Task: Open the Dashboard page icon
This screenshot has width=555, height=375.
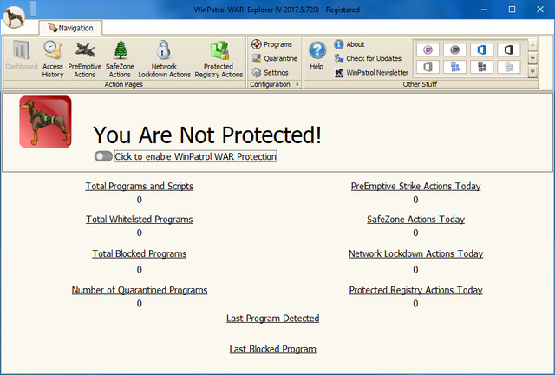Action: pos(21,55)
